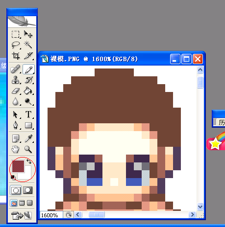Click the vertical scrollbar down arrow
Image resolution: width=225 pixels, height=227 pixels.
click(x=200, y=207)
